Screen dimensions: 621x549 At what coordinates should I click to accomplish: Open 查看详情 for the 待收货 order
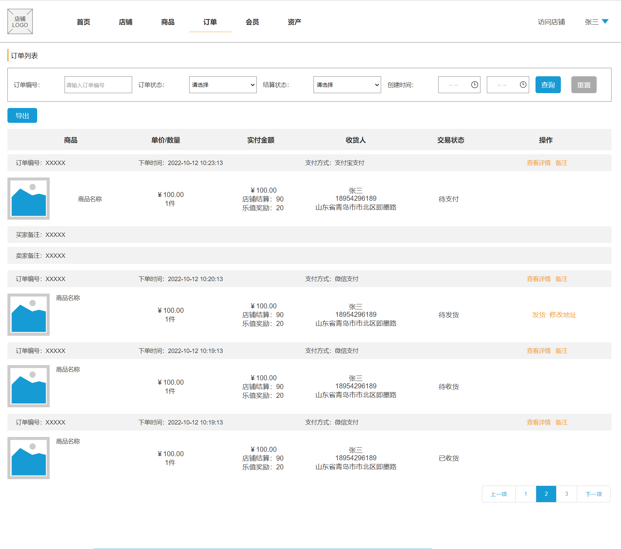point(539,351)
